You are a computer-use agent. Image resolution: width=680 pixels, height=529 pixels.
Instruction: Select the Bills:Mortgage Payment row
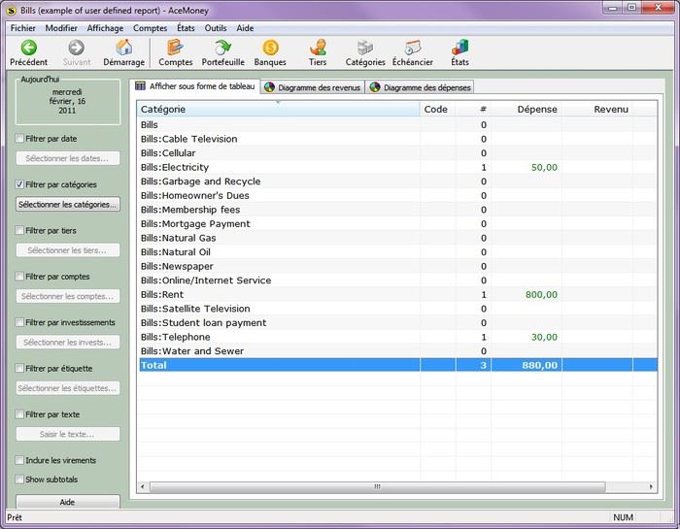396,224
